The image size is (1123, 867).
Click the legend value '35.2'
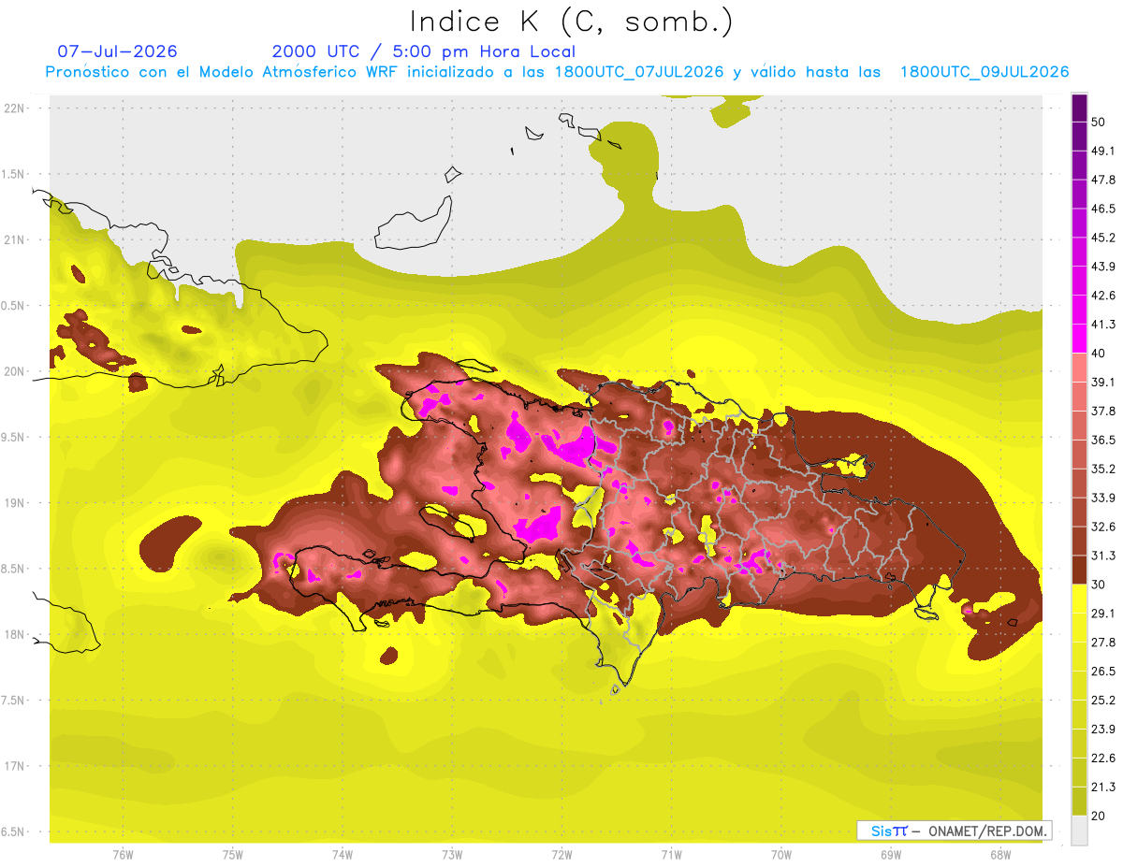click(x=1103, y=469)
